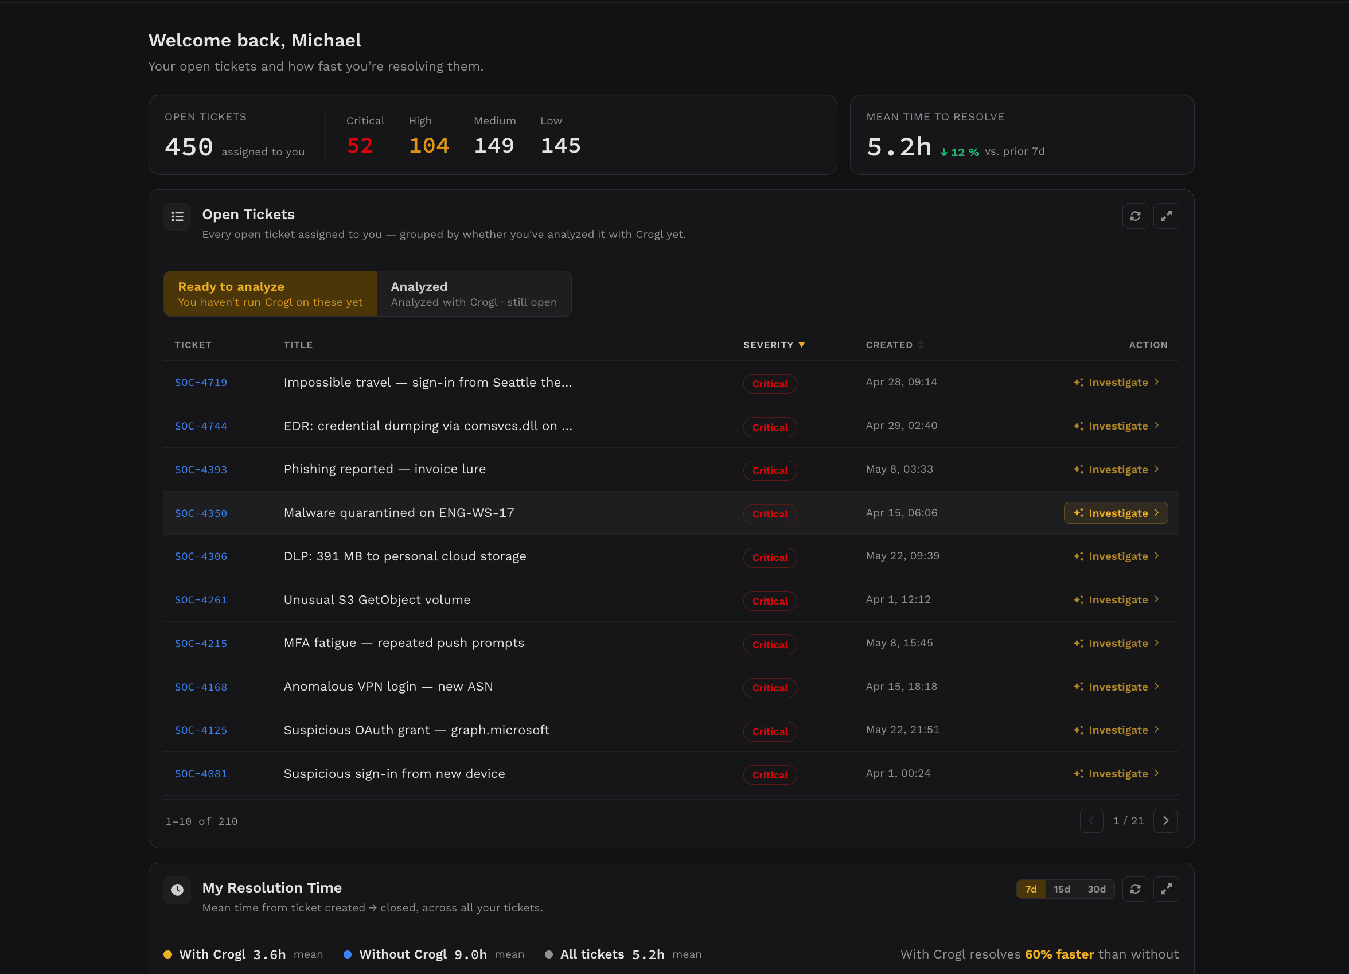Image resolution: width=1349 pixels, height=974 pixels.
Task: Refresh the My Resolution Time panel
Action: [1135, 889]
